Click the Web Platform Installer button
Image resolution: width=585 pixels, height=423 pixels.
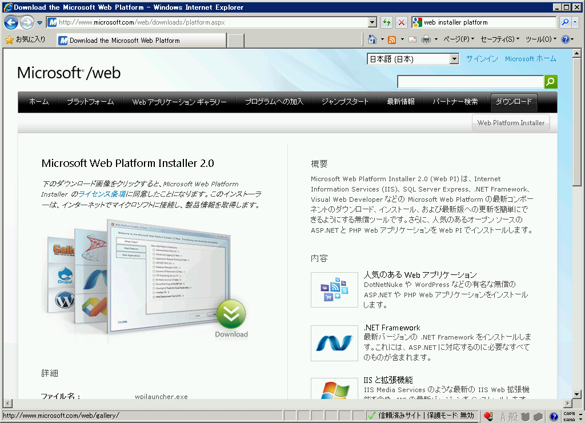pyautogui.click(x=511, y=122)
